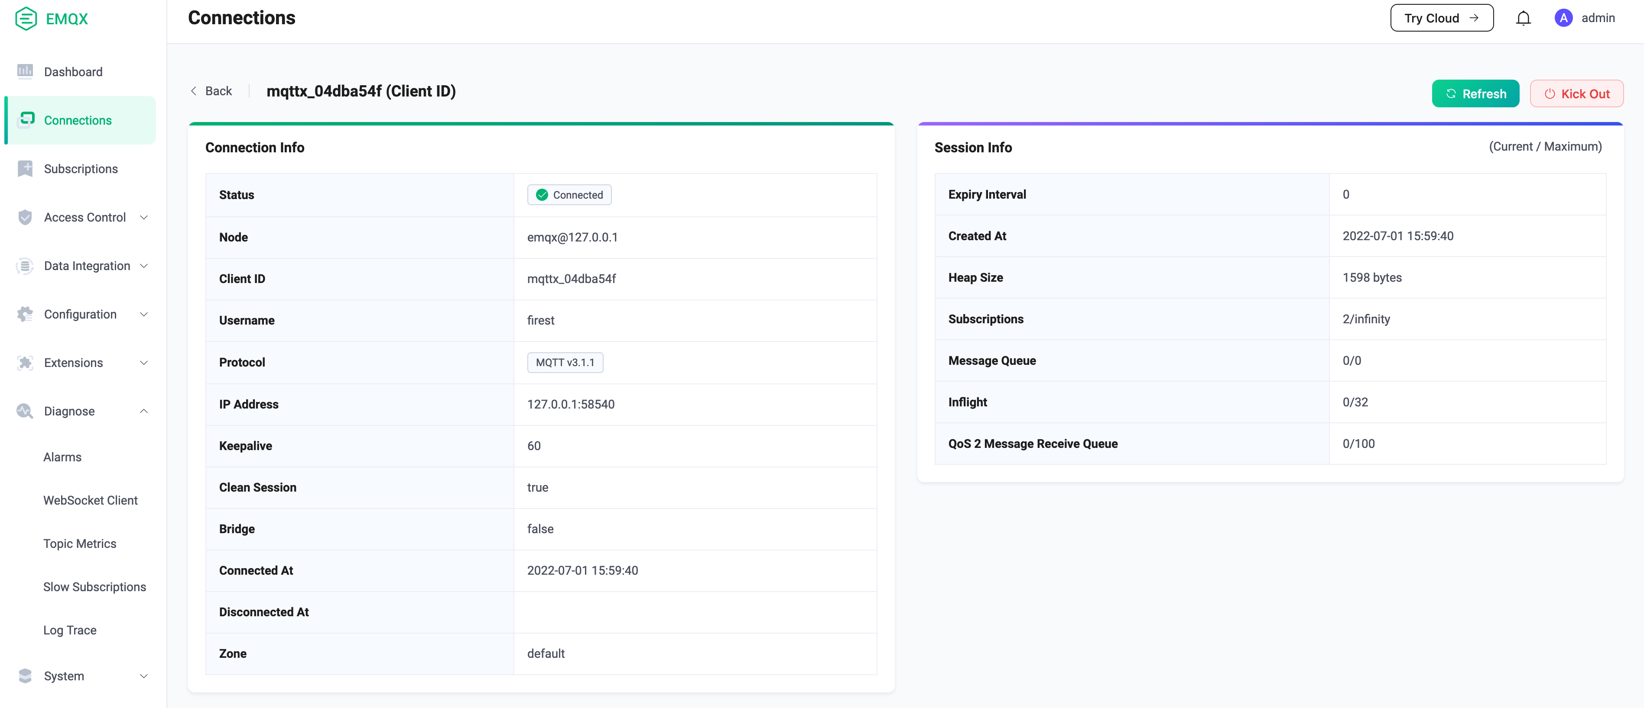Screen dimensions: 1644x708
Task: Click Client ID value mqttx_04dba54f in table
Action: tap(571, 279)
